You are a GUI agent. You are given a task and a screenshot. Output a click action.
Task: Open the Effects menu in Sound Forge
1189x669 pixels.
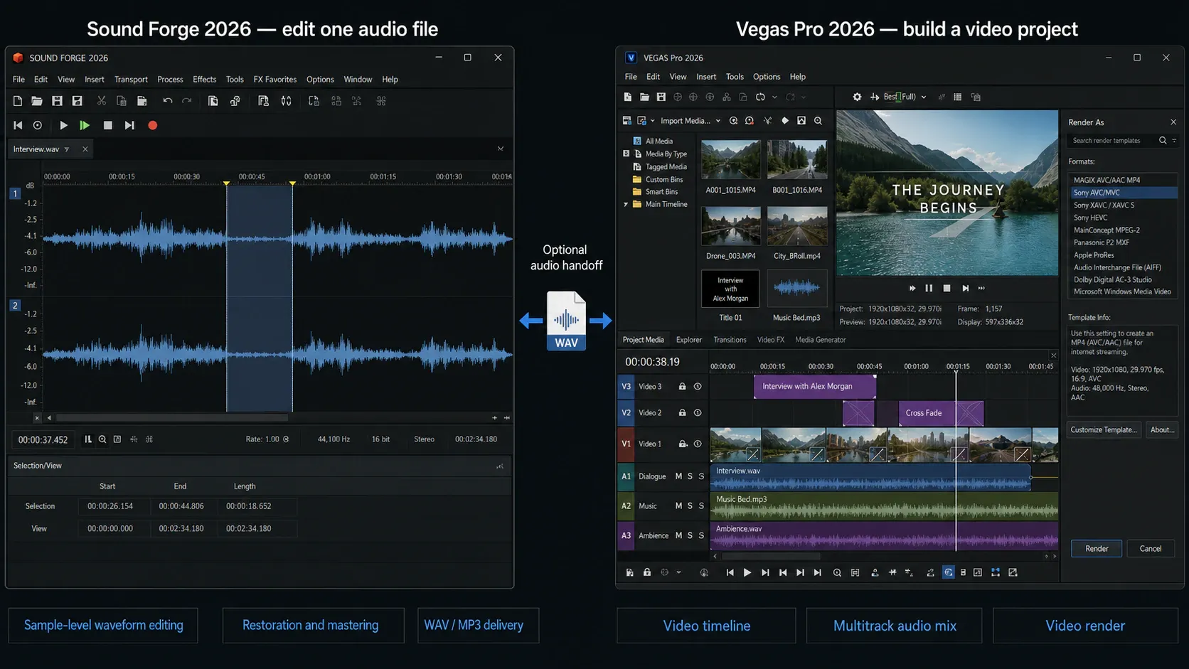click(x=204, y=80)
